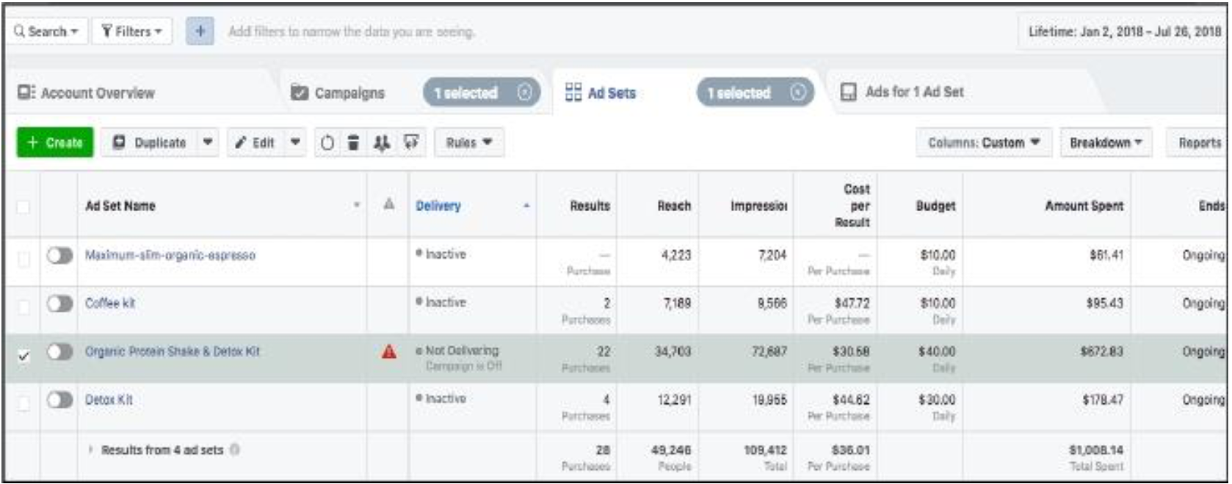Click the revert/undo changes icon in toolbar
This screenshot has height=484, width=1232.
[327, 143]
